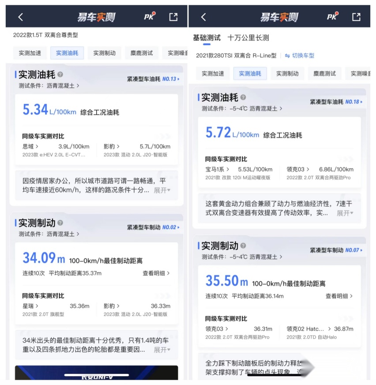Image resolution: width=376 pixels, height=385 pixels.
Task: Switch to 十万公里长测 tab
Action: 248,38
